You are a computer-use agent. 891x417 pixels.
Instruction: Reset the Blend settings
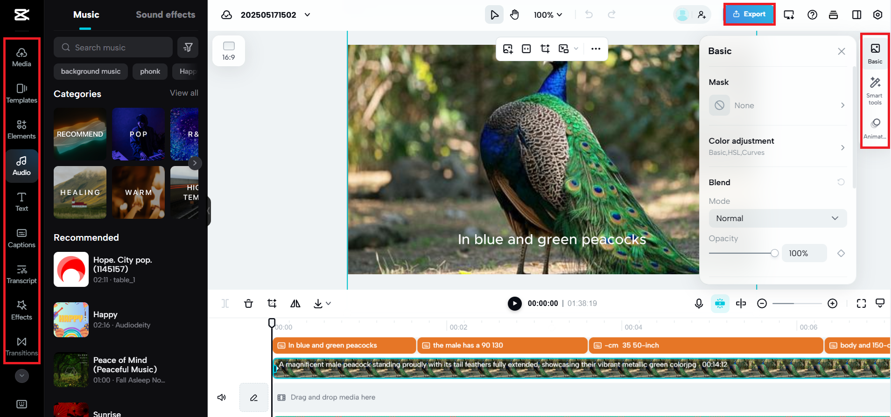click(x=841, y=182)
